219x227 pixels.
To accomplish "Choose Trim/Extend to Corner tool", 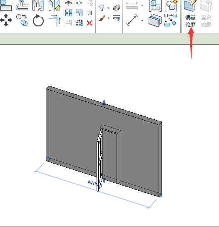I will (x=55, y=20).
